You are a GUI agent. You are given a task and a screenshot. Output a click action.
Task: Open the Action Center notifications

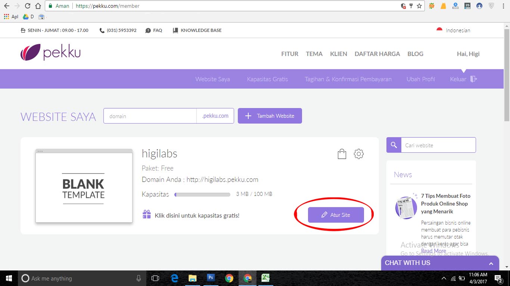[498, 278]
